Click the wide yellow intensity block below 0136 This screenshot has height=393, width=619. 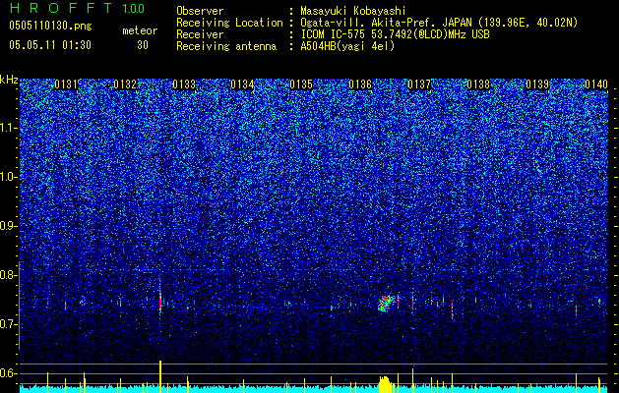(x=385, y=385)
